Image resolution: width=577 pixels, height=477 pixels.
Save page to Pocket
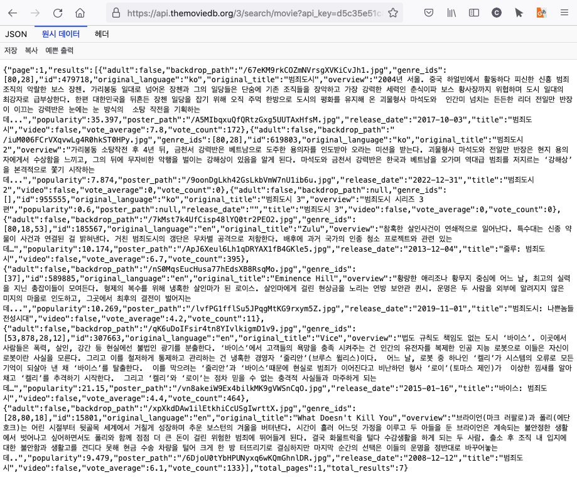pos(428,13)
